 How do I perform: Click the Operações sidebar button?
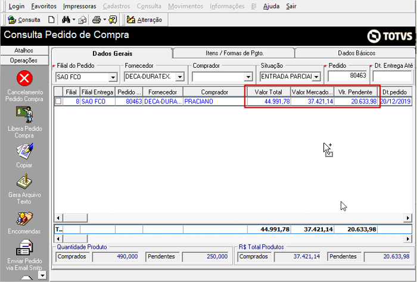(x=24, y=60)
